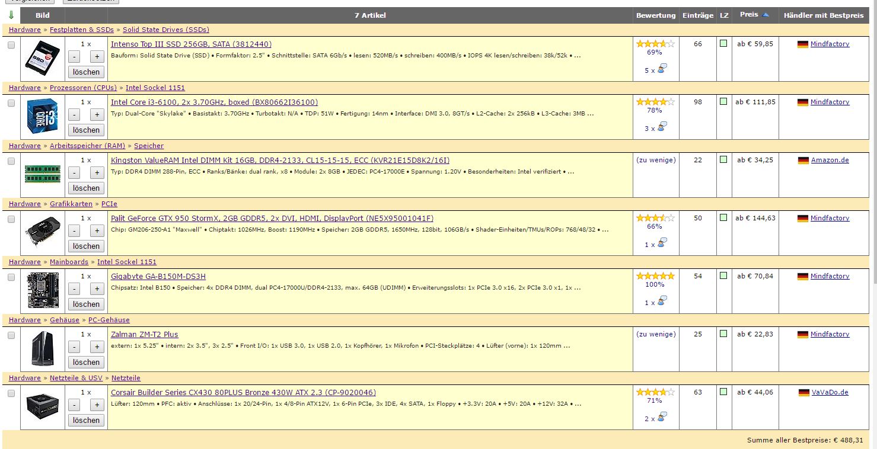This screenshot has width=877, height=449.
Task: Open Palit GeForce GTX 950 StormX product link
Action: click(272, 218)
